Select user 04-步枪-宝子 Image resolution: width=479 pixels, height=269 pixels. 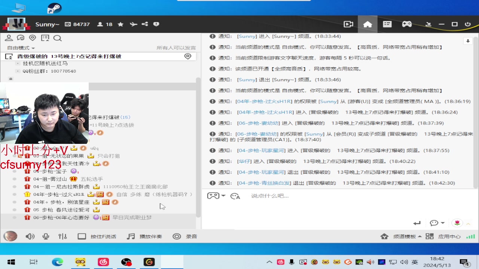coord(50,171)
